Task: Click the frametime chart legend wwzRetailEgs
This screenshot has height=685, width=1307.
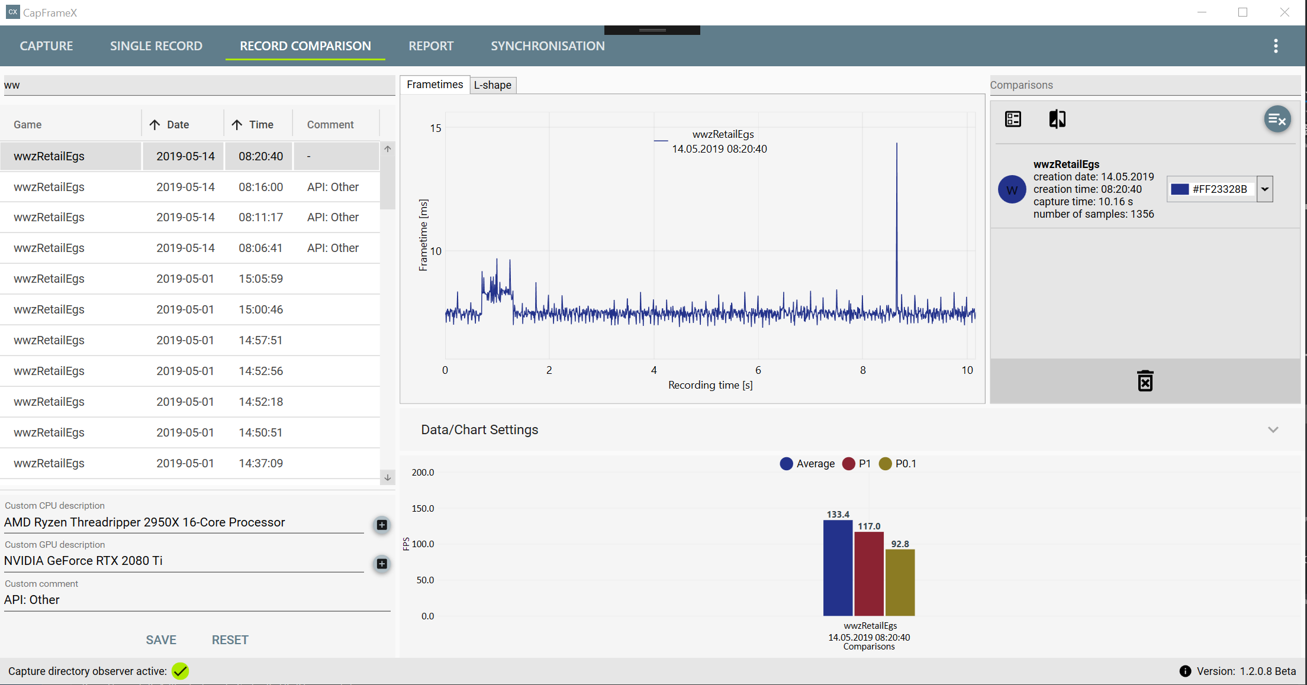Action: [710, 141]
